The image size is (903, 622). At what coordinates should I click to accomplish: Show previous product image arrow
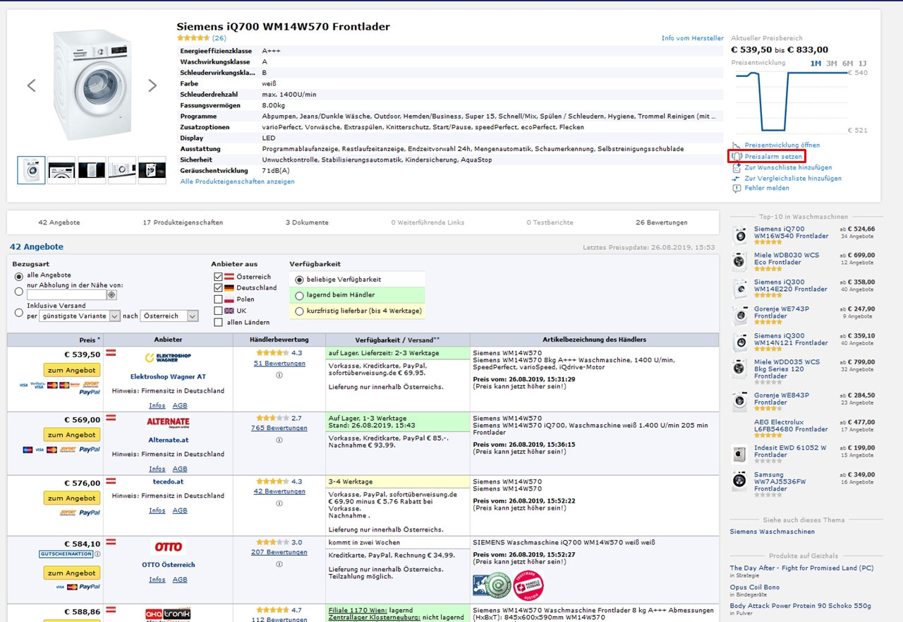point(31,85)
